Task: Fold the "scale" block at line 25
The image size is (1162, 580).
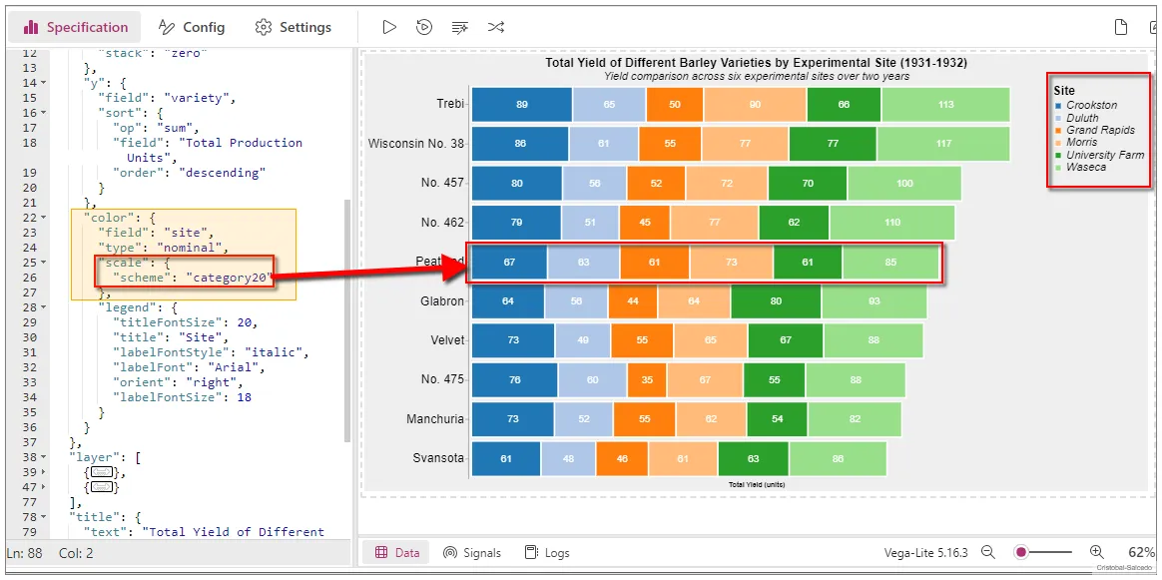Action: click(43, 263)
